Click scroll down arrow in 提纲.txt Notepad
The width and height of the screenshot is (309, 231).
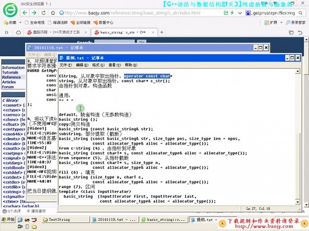(298, 201)
